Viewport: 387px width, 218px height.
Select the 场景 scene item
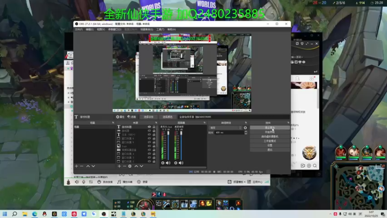[x=94, y=127]
